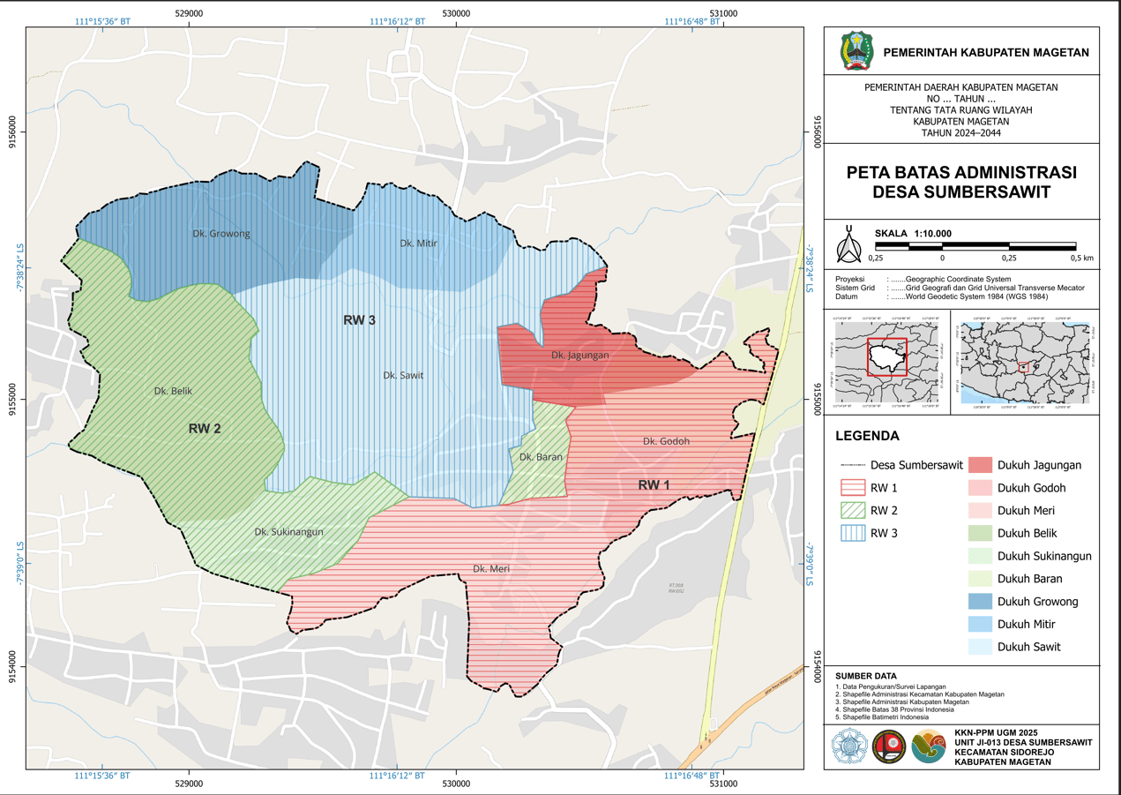Click the UGM university emblem at bottom
The image size is (1121, 795).
(x=848, y=747)
